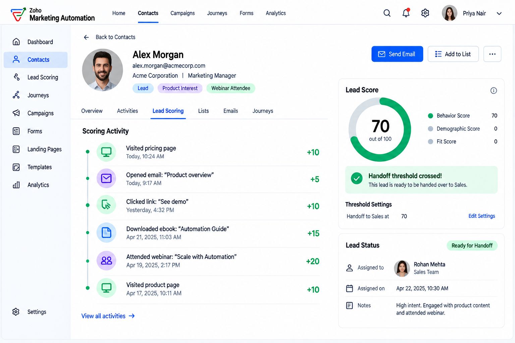The image size is (515, 343).
Task: Open Campaigns in top navigation
Action: pos(182,13)
